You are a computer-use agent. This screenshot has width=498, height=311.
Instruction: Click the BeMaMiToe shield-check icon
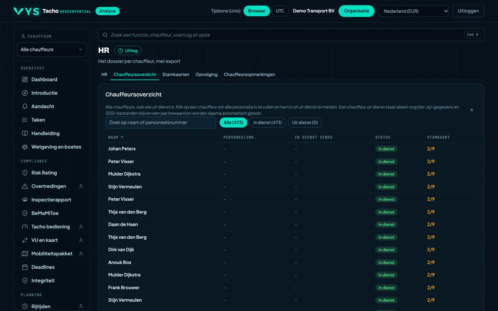(x=25, y=213)
